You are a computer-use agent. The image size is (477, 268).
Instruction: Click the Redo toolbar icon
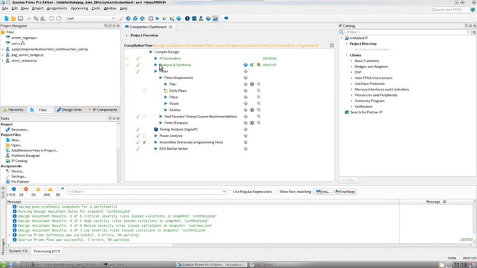click(59, 19)
